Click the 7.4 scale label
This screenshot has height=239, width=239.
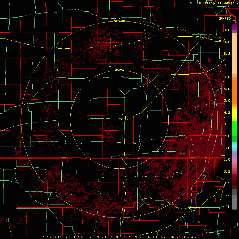coord(227,65)
